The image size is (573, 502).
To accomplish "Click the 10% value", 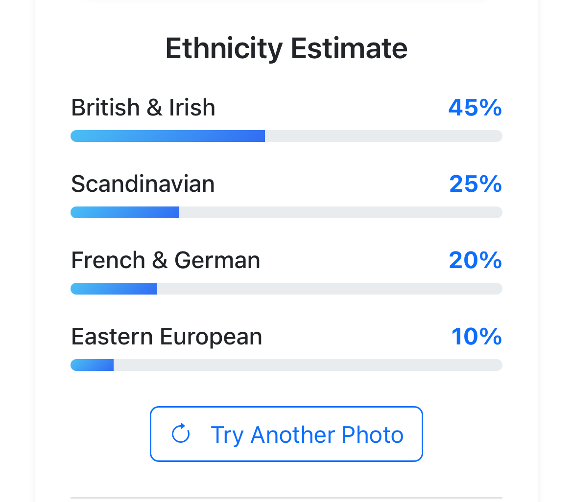I will click(x=477, y=336).
